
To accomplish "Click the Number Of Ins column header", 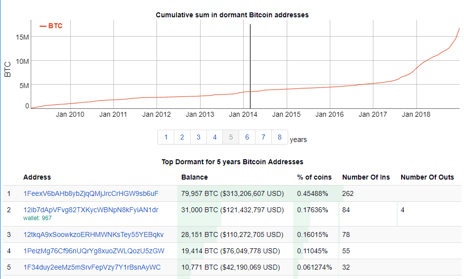I will (366, 177).
